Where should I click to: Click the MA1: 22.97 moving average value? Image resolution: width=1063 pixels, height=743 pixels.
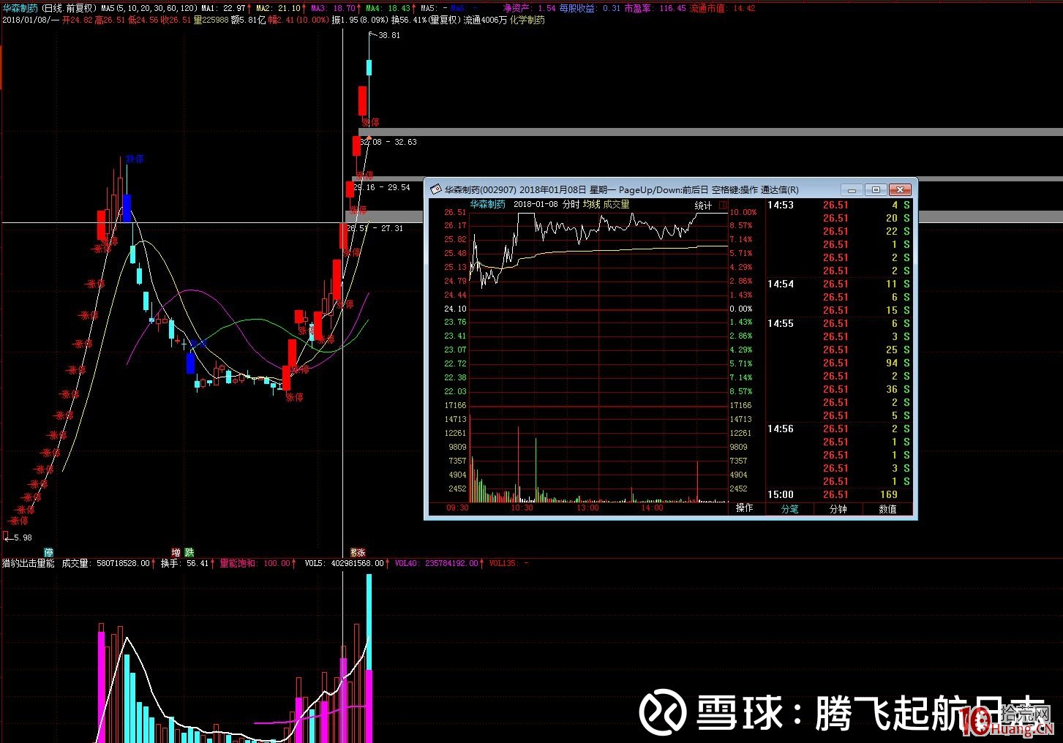coord(226,8)
